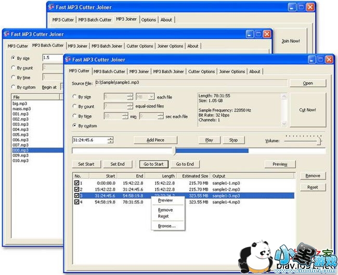Image resolution: width=338 pixels, height=275 pixels.
Task: Select the By count radio in front window
Action: tap(74, 106)
